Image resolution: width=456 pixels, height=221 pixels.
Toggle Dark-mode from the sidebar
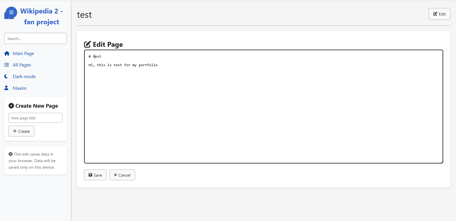[x=24, y=77]
